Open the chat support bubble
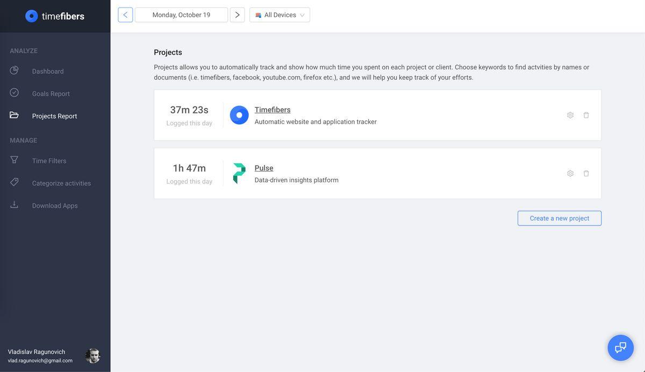645x372 pixels. pyautogui.click(x=621, y=348)
